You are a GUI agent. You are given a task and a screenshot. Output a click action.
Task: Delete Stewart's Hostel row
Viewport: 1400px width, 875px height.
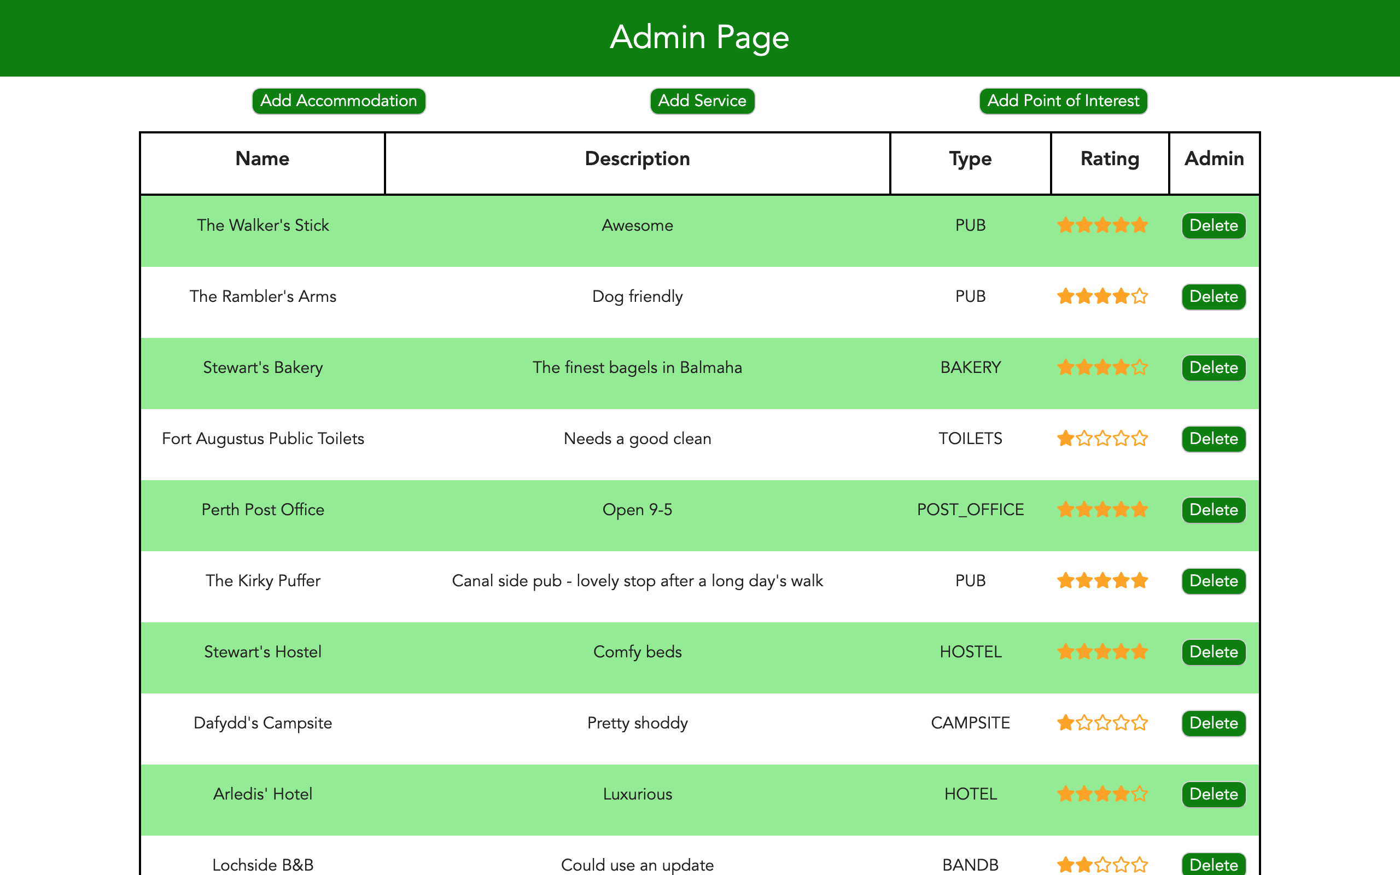[1213, 652]
